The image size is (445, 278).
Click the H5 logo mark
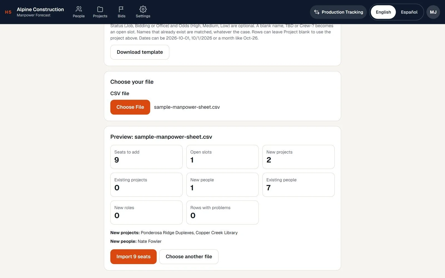click(x=8, y=12)
